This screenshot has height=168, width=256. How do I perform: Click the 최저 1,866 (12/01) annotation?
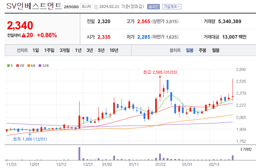[x=30, y=139]
